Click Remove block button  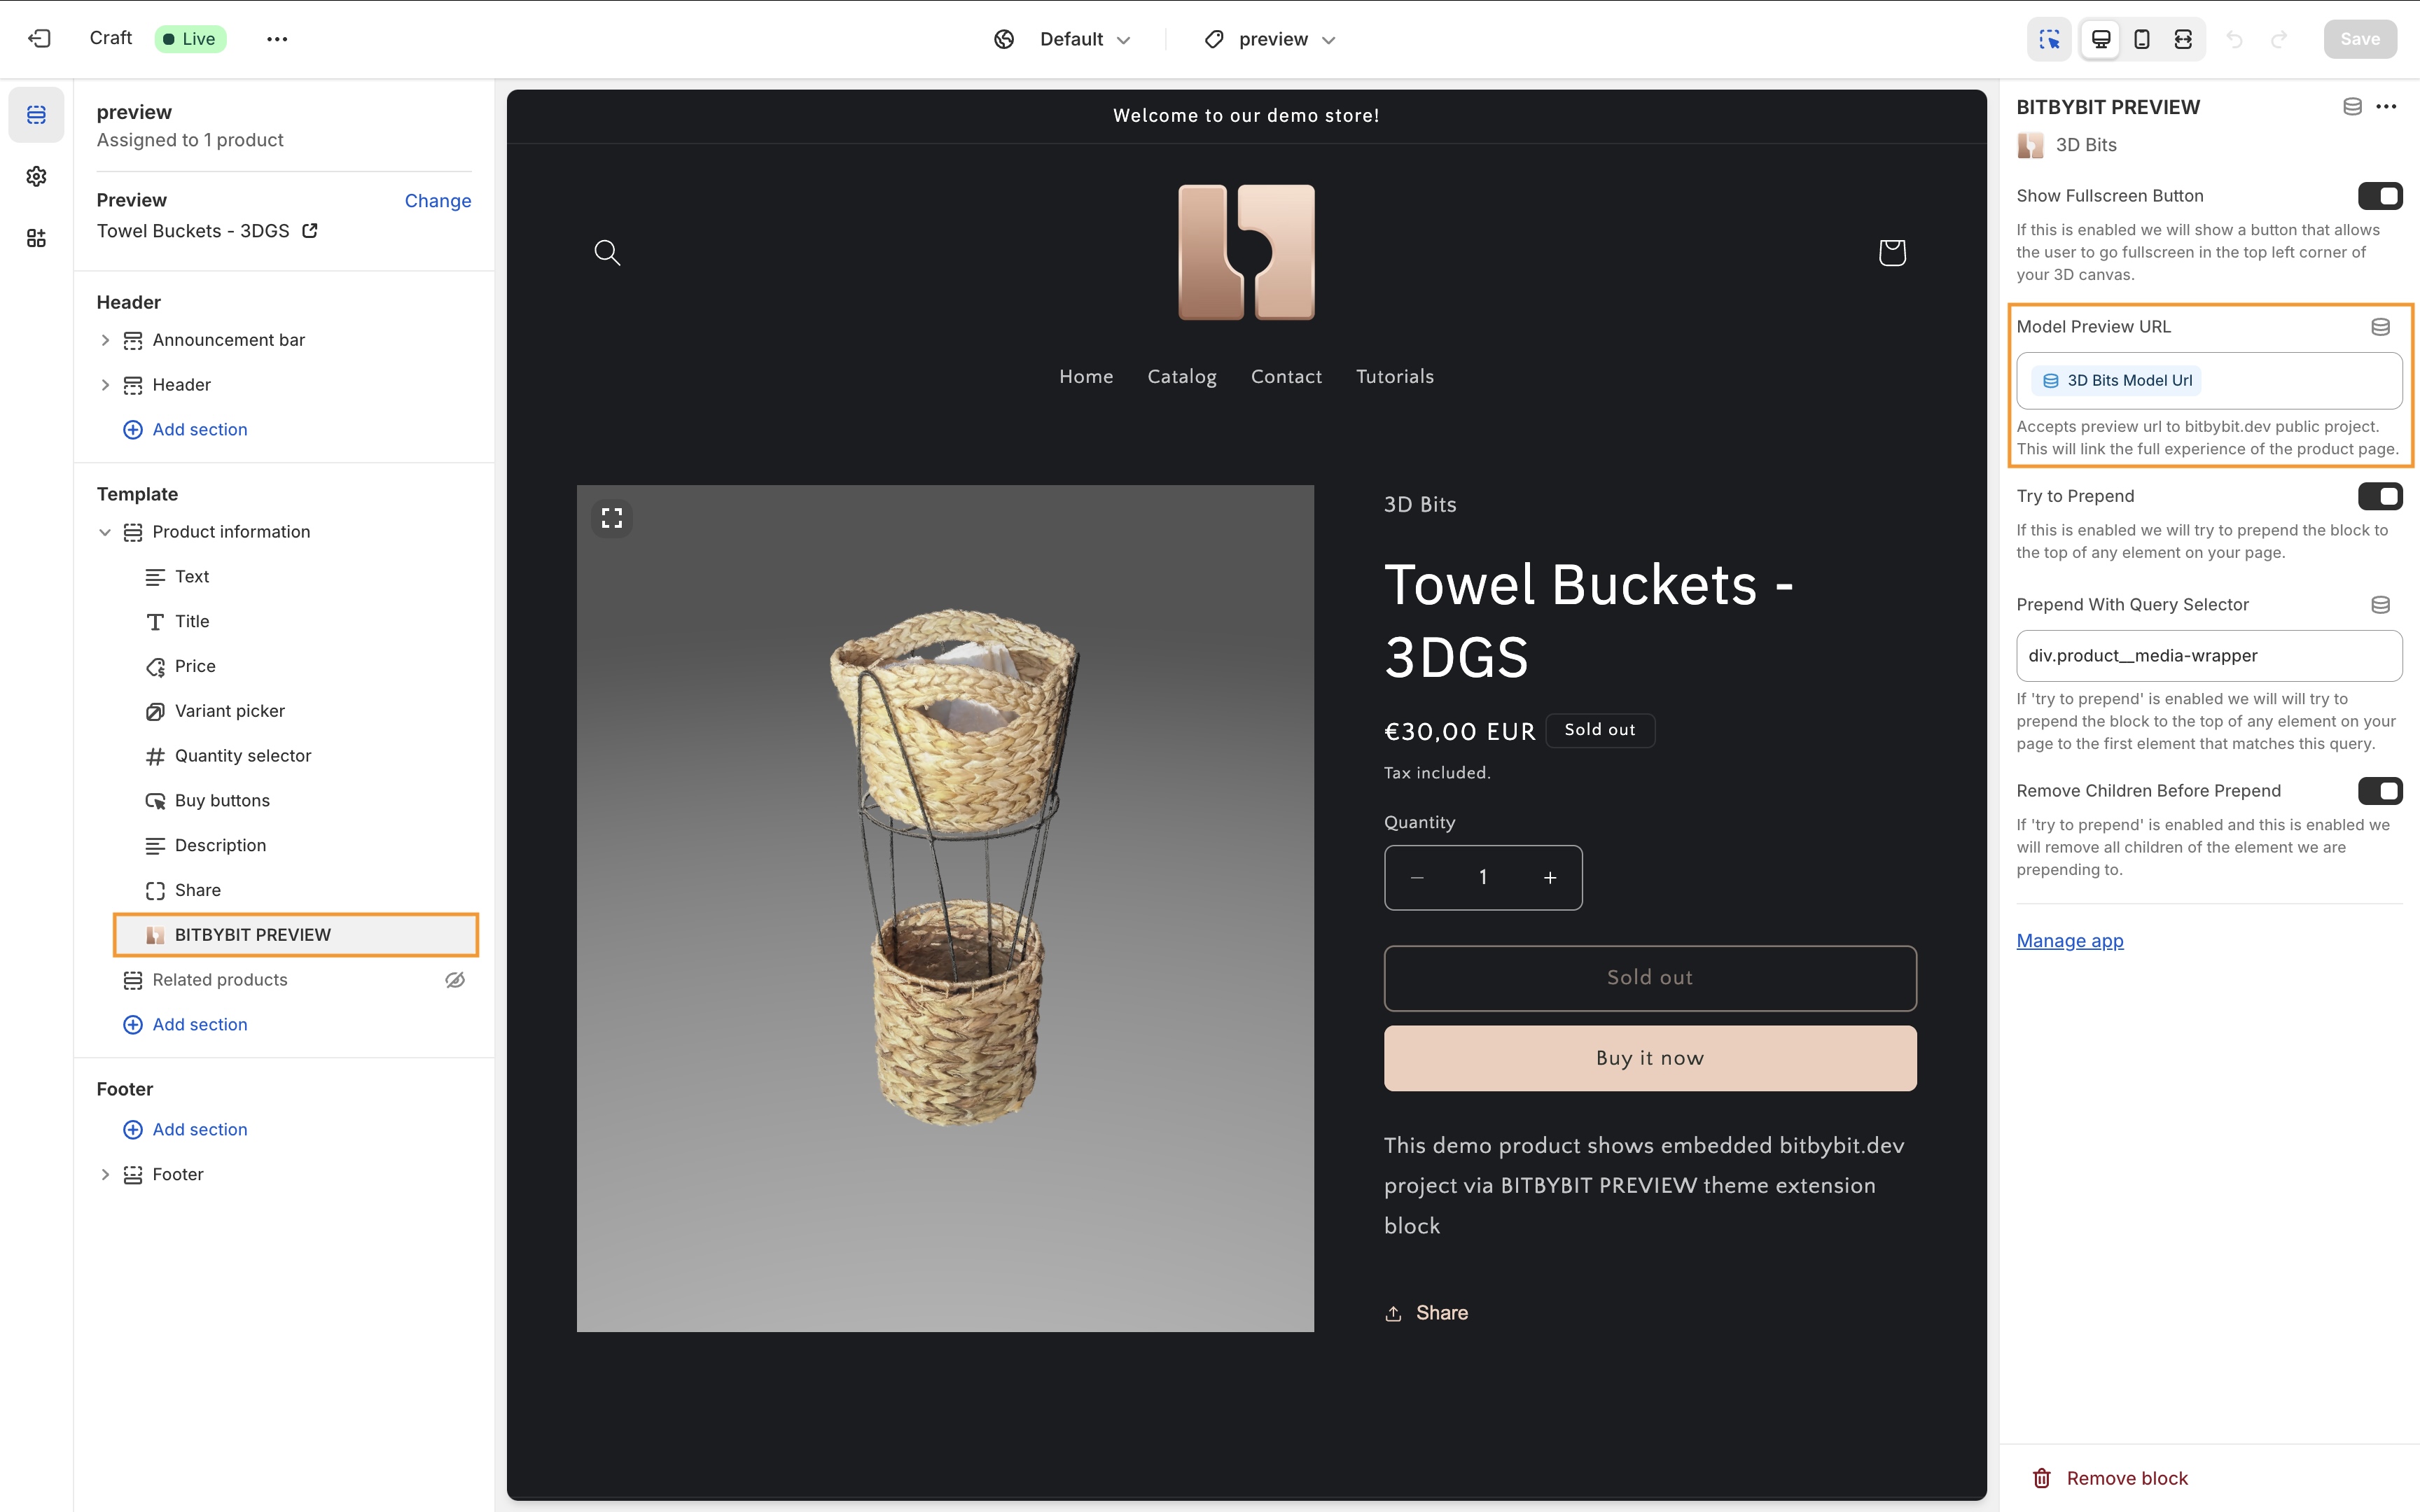pyautogui.click(x=2110, y=1478)
